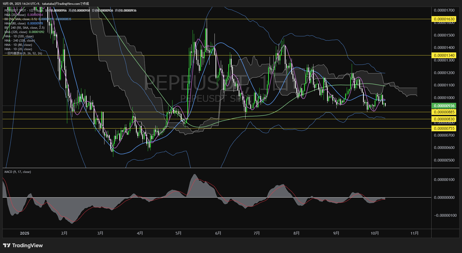Click the 0.00000830 price level label
This screenshot has height=253, width=462.
click(x=444, y=119)
